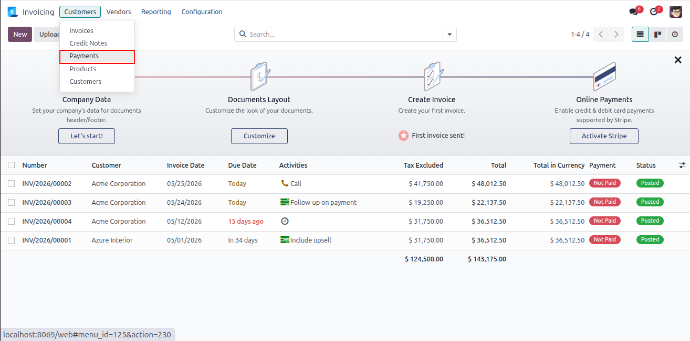Click Not Paid badge for INV/2026/00002

tap(604, 183)
